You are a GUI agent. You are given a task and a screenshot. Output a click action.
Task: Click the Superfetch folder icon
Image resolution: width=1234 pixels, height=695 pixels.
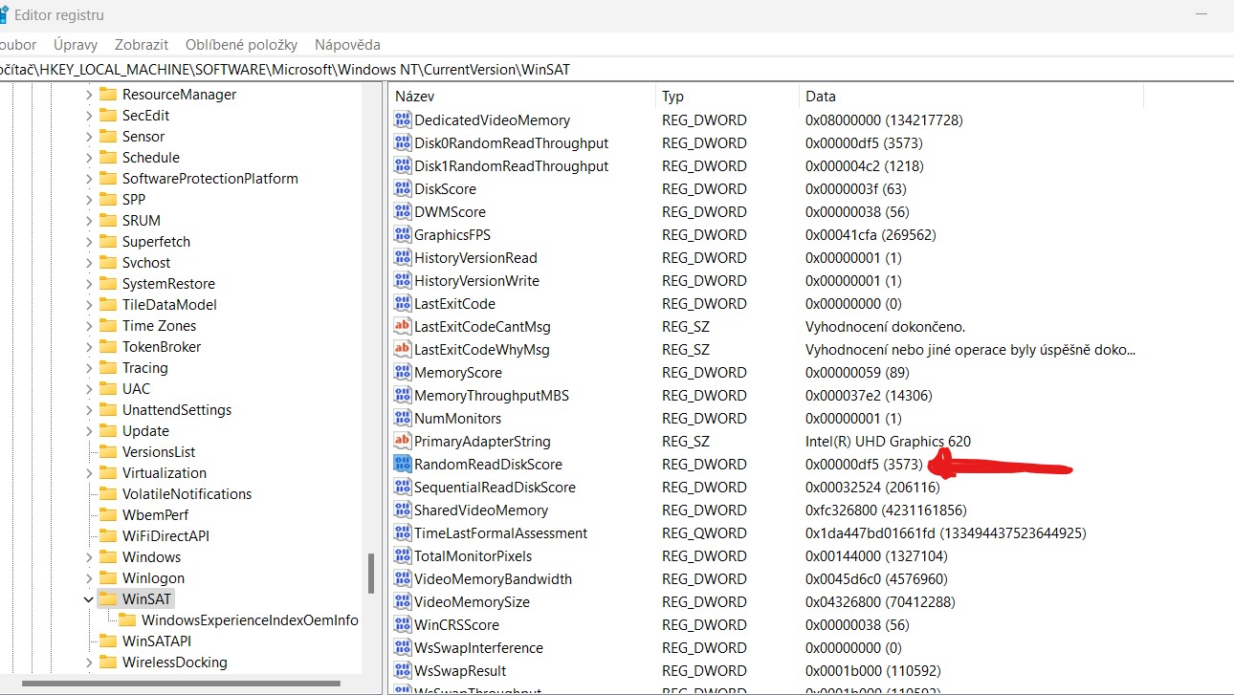[x=107, y=241]
